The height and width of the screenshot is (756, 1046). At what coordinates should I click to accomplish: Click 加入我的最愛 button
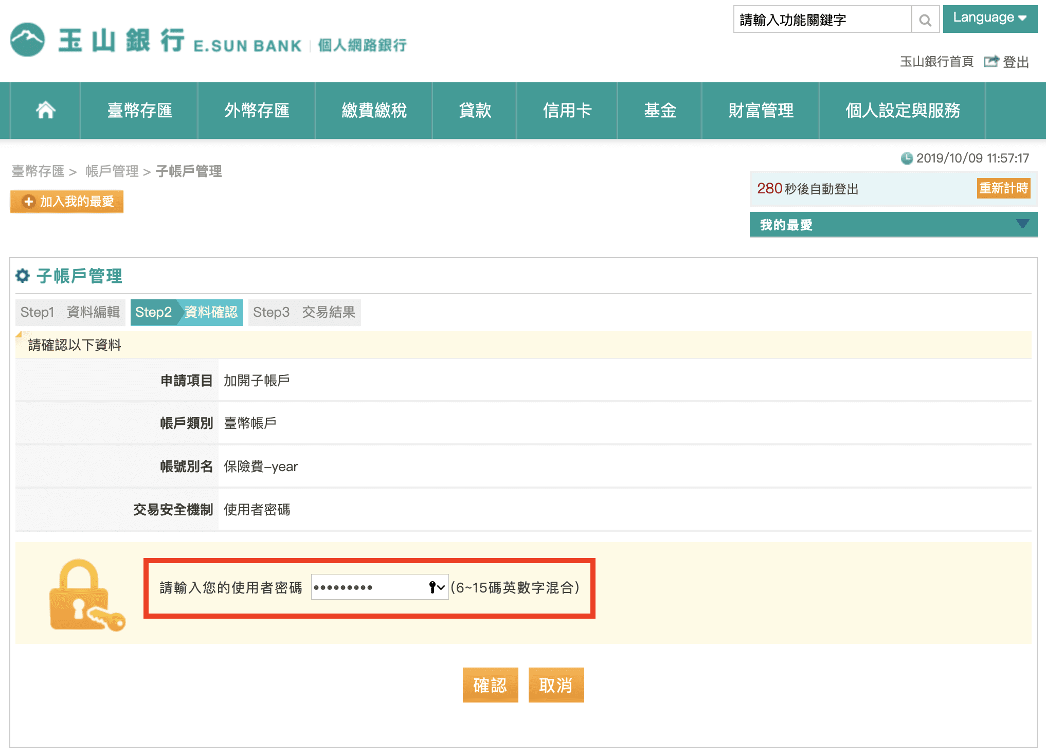click(x=67, y=201)
